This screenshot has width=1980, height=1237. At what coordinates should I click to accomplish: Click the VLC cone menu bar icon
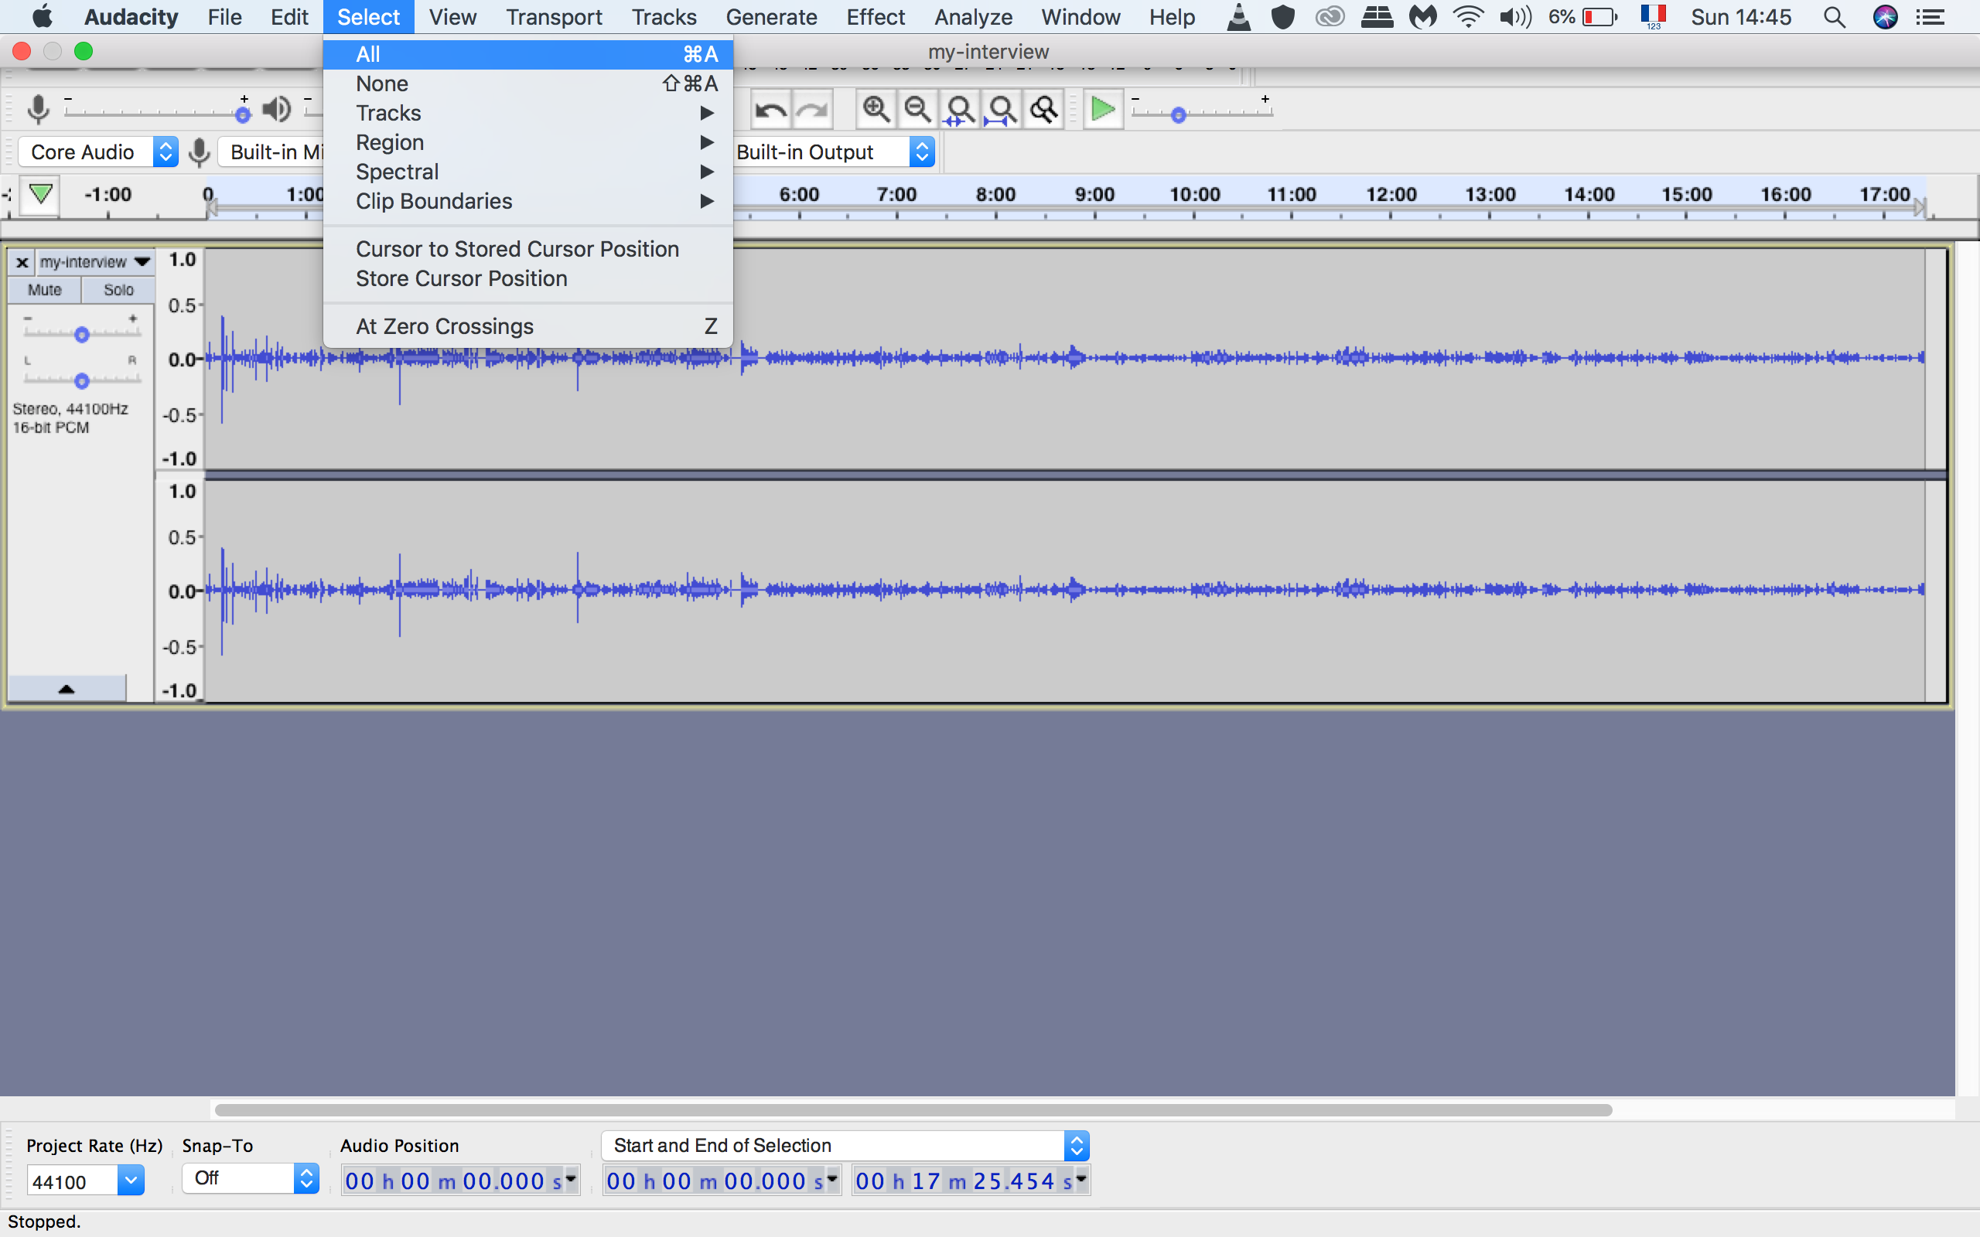(1239, 17)
